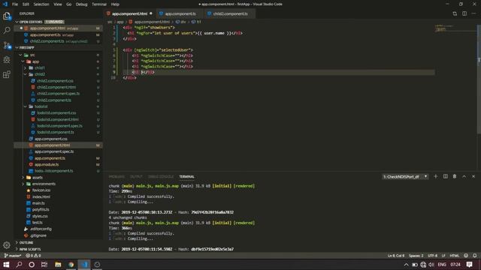Open Task View on the taskbar
481x270 pixels.
[x=44, y=265]
